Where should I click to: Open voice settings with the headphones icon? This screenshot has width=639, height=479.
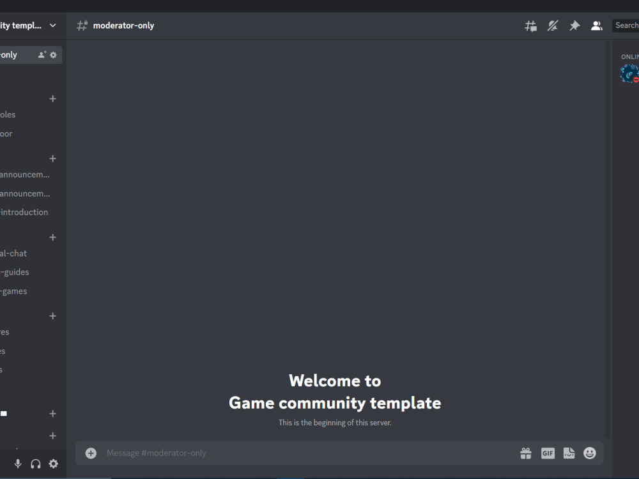point(35,463)
